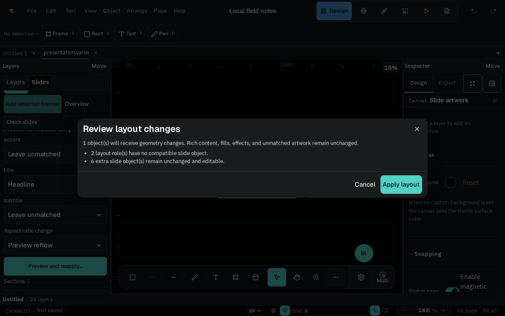Open the accent role dropdown

pyautogui.click(x=55, y=154)
